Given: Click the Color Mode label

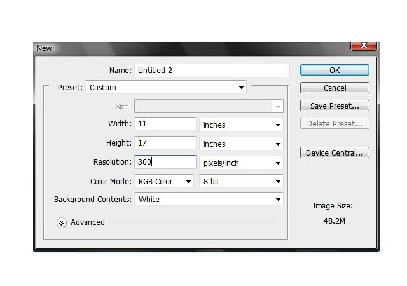Looking at the screenshot, I should [x=111, y=181].
